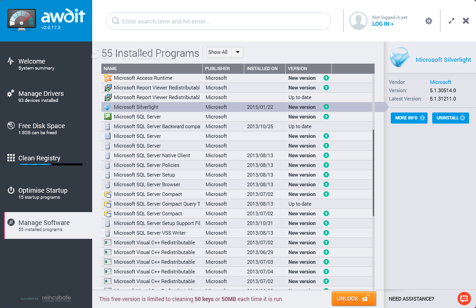Click update arrow for SQL Server Browser
This screenshot has width=476, height=308.
tap(326, 184)
